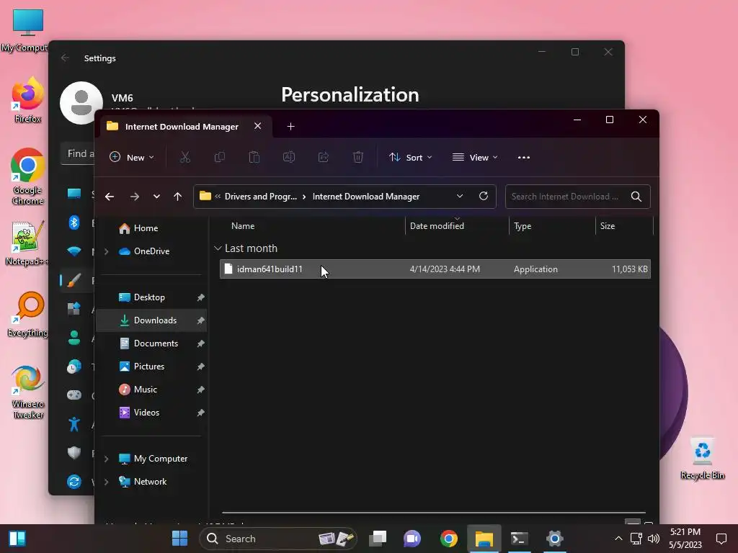Close the Internet Download Manager tab
The width and height of the screenshot is (738, 553).
pos(257,126)
